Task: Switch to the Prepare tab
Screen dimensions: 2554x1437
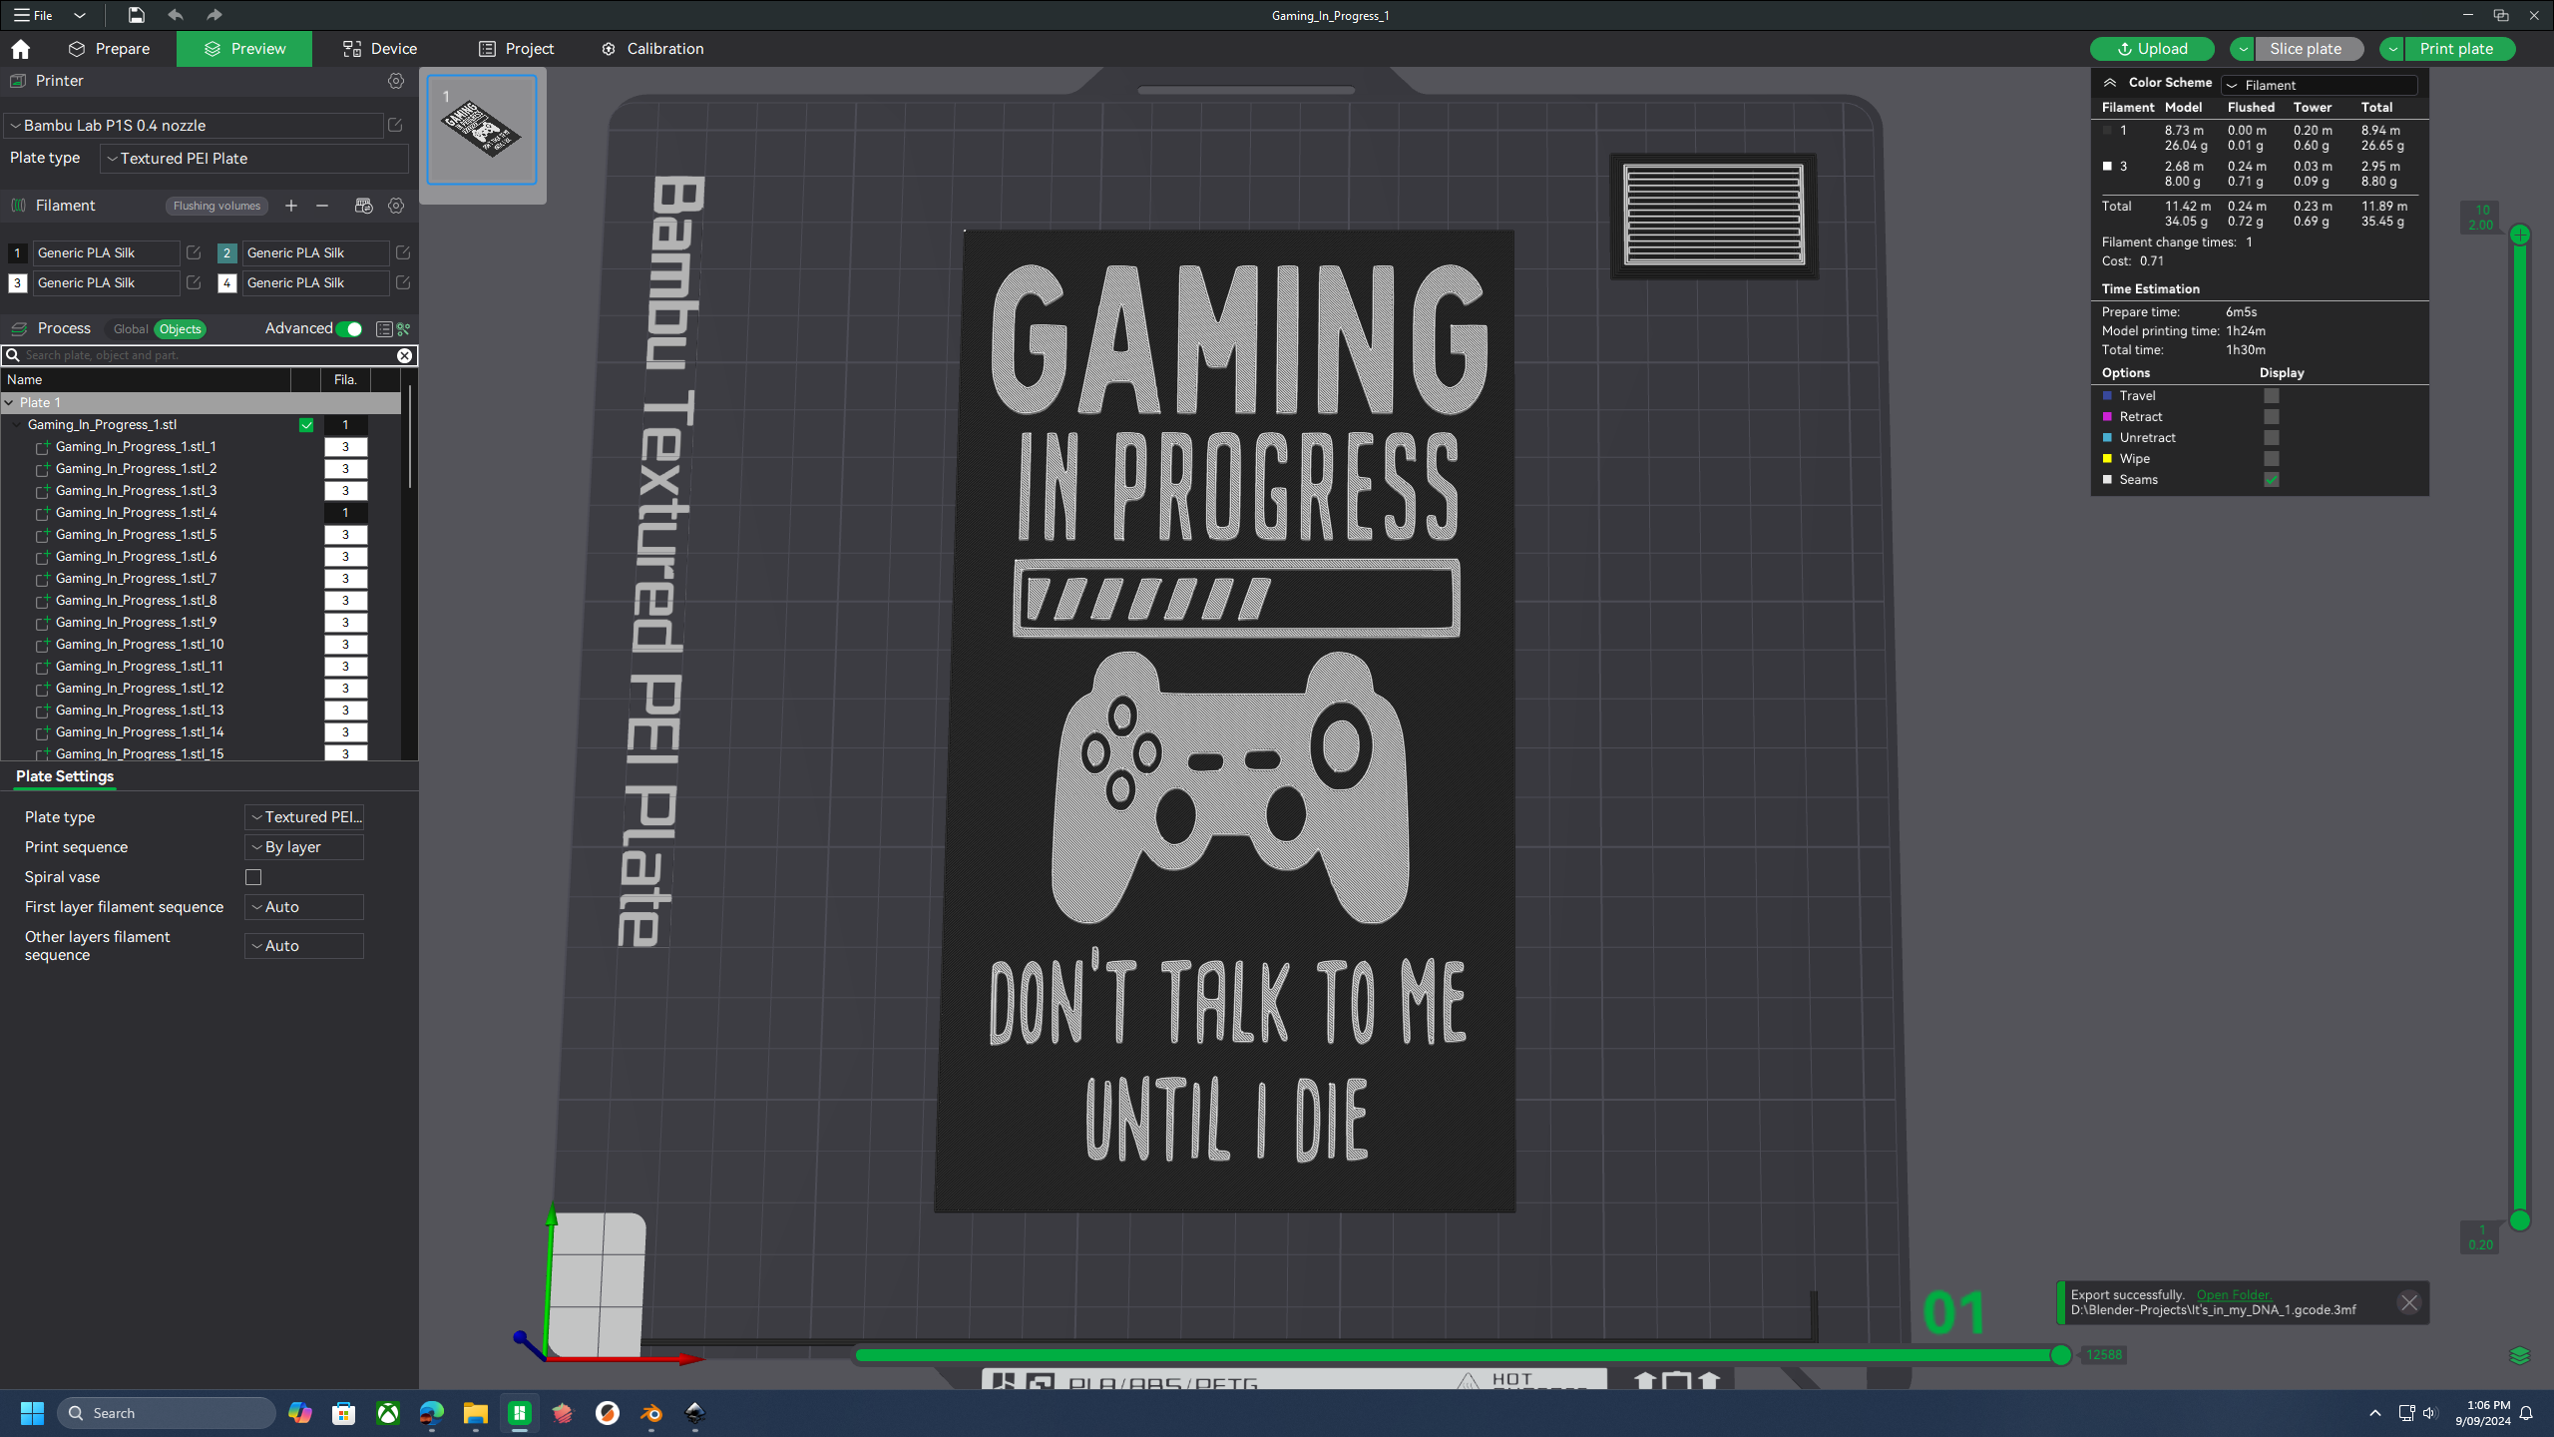Action: [109, 49]
